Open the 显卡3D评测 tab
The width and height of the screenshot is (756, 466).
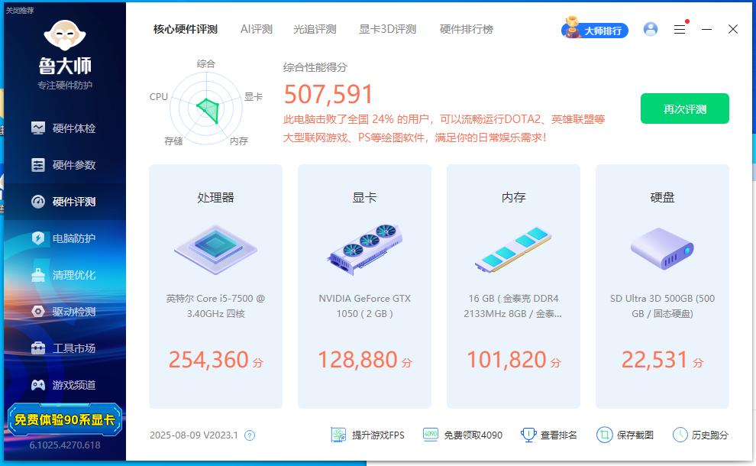(387, 29)
